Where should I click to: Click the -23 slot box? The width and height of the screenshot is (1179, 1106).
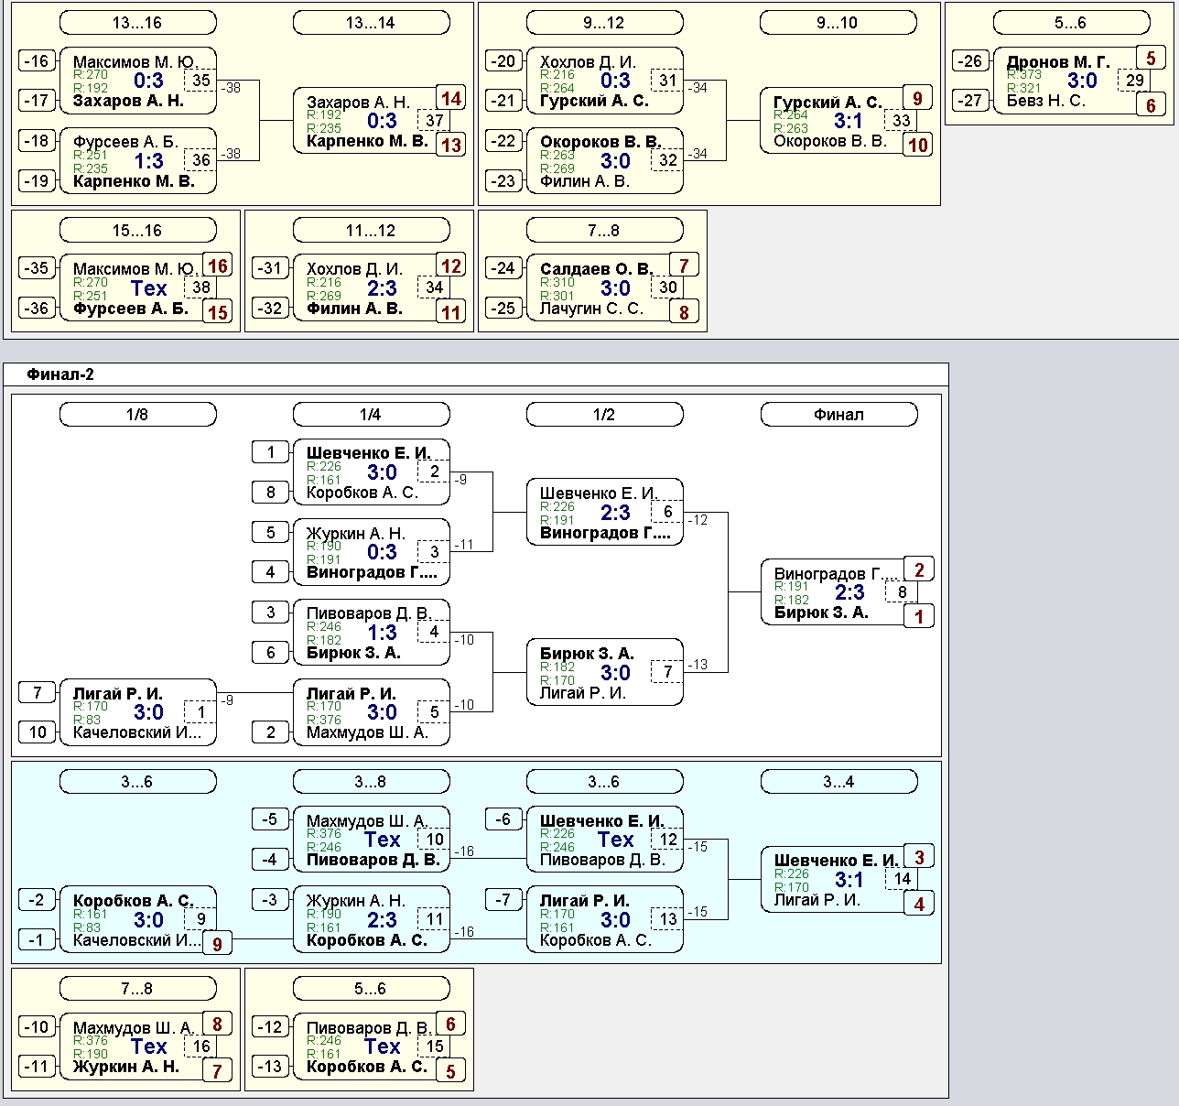(503, 181)
